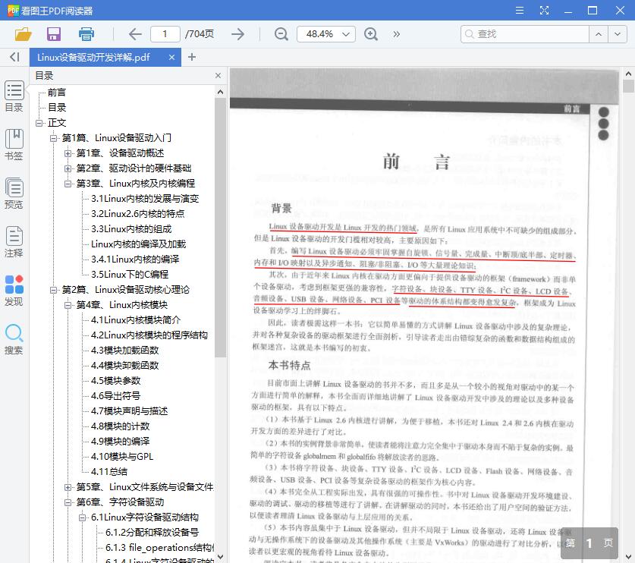Image resolution: width=635 pixels, height=563 pixels.
Task: Collapse the 第4章 Linux内核模块 node
Action: click(x=68, y=305)
